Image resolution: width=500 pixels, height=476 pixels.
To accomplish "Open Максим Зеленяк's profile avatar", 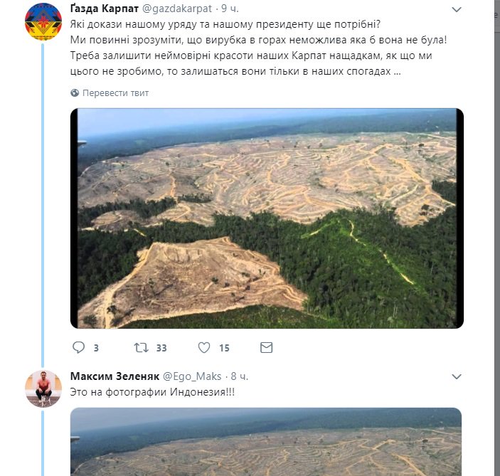I will [x=43, y=388].
